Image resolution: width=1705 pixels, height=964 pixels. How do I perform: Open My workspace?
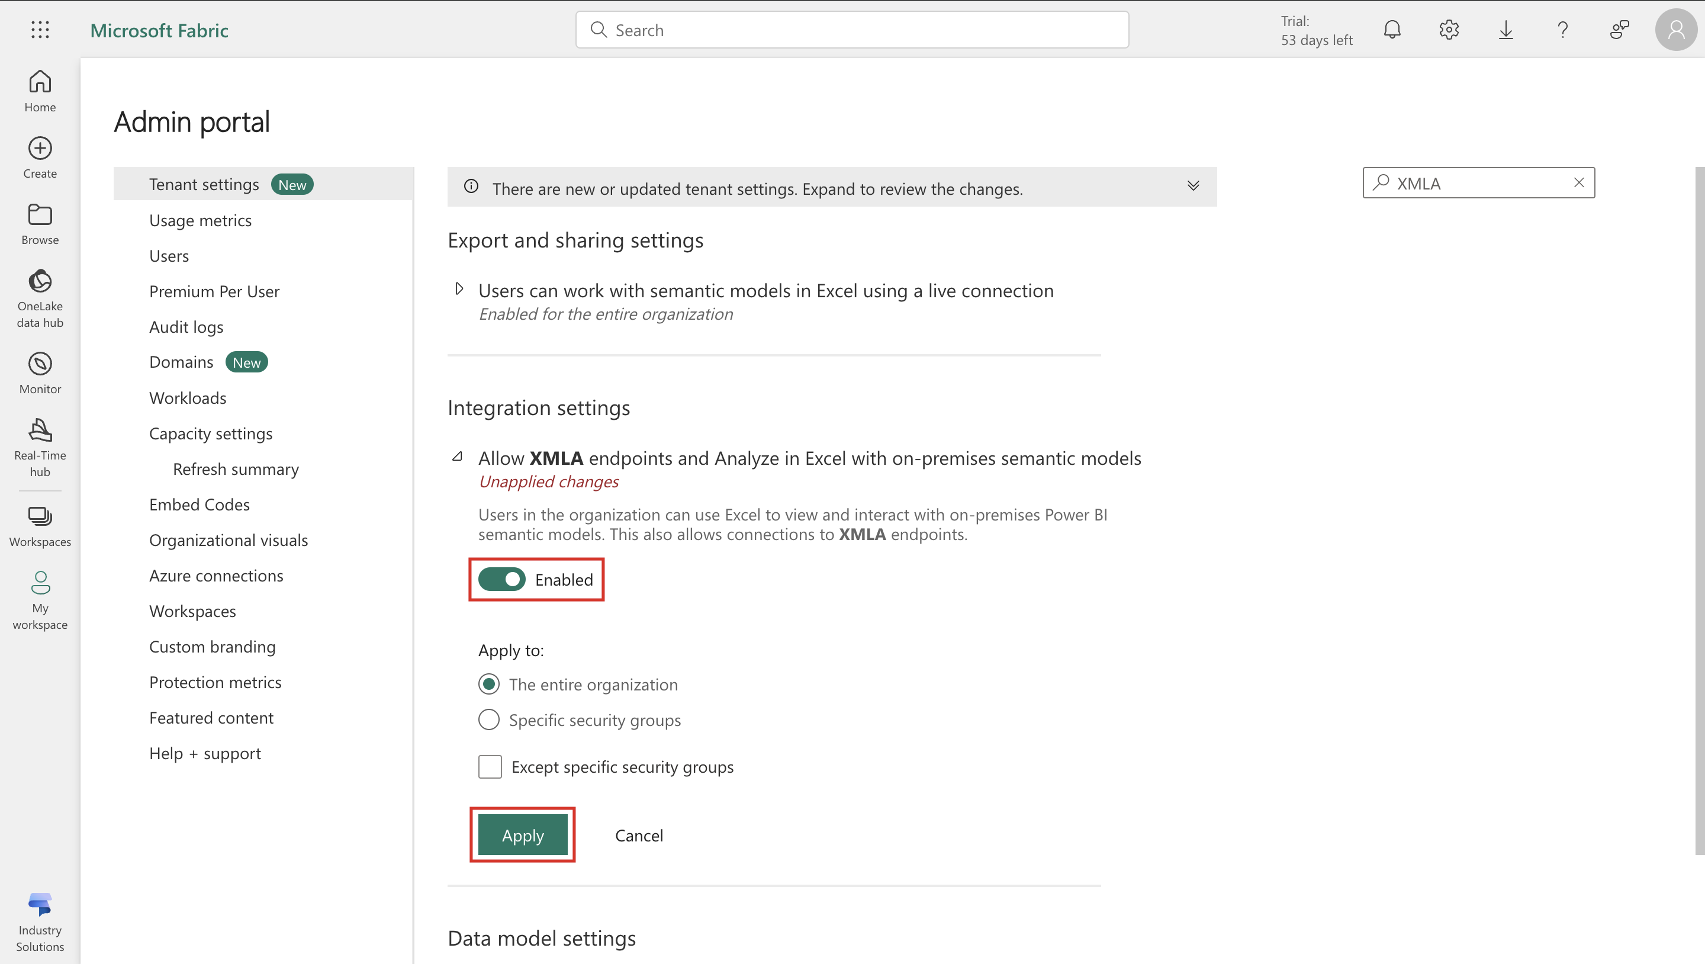(x=40, y=600)
